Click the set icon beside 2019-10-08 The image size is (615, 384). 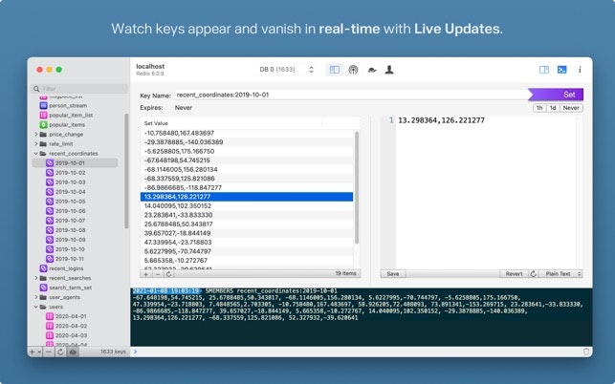pos(50,230)
